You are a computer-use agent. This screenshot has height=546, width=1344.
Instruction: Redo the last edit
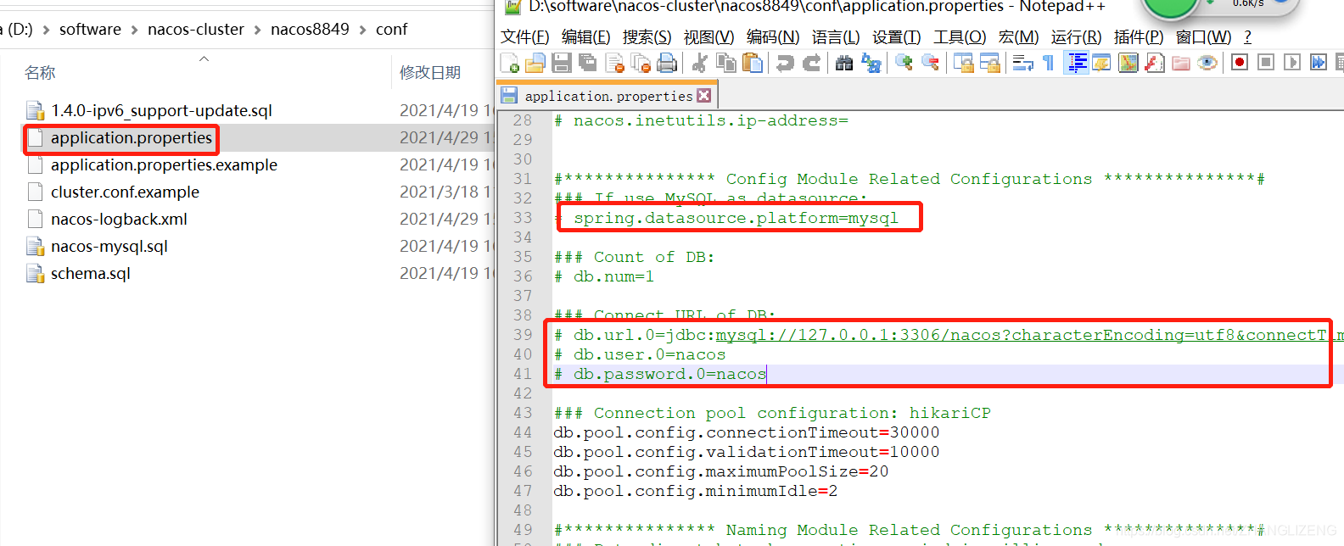[812, 63]
